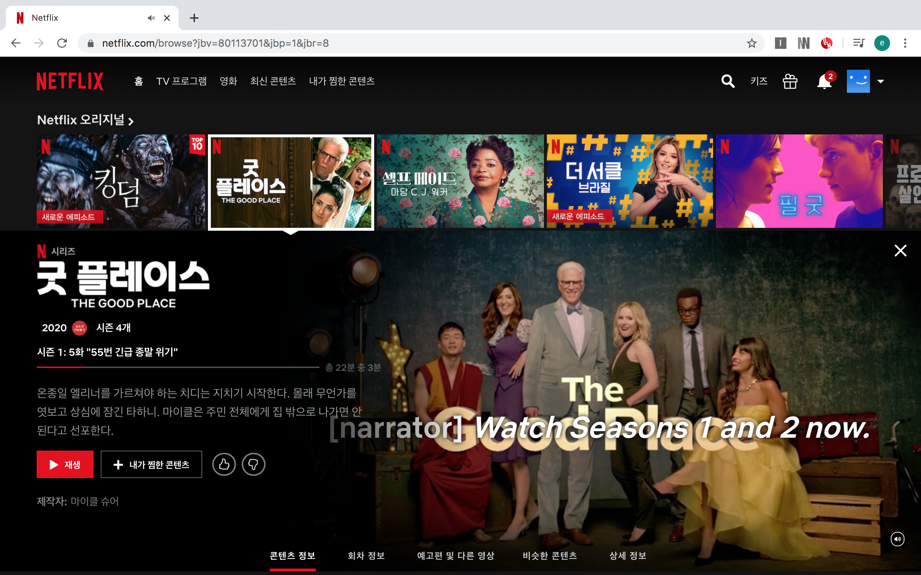Screen dimensions: 921x575
Task: Close the Netflix browser tab
Action: 167,18
